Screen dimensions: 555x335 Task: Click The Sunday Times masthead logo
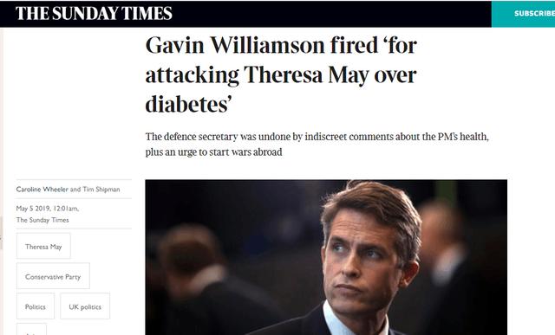click(94, 14)
